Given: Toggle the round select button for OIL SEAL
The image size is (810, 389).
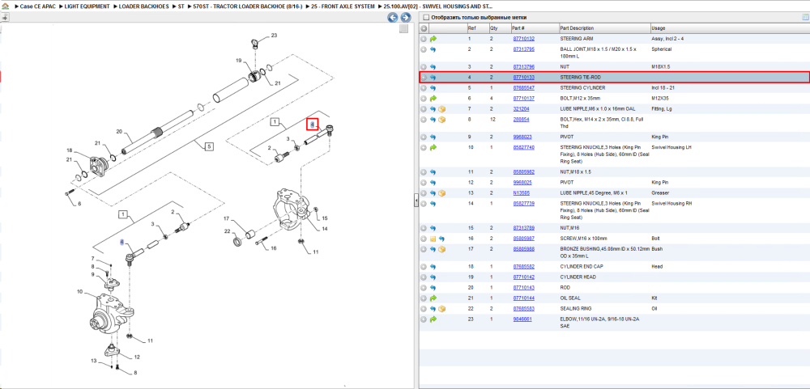Looking at the screenshot, I should coord(424,298).
